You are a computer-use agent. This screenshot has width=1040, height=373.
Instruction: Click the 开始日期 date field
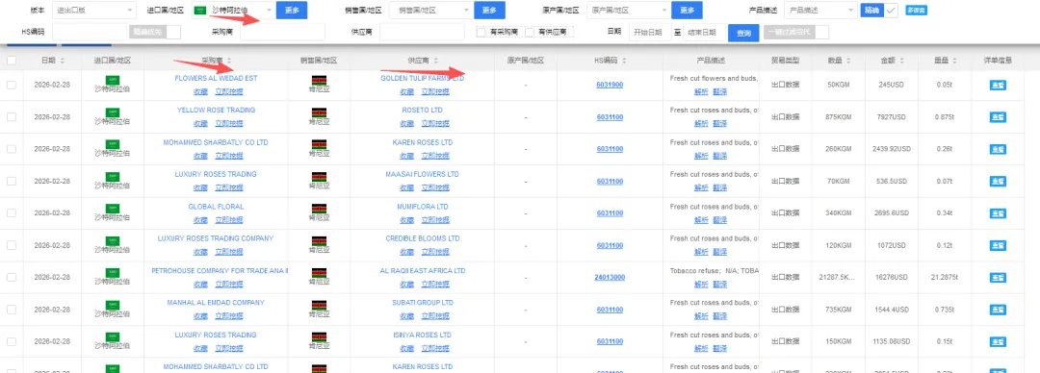[650, 32]
